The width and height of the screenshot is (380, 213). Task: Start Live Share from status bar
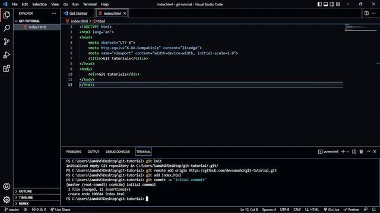tap(60, 209)
